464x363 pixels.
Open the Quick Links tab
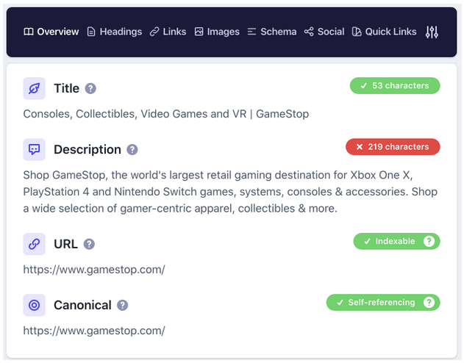click(384, 32)
